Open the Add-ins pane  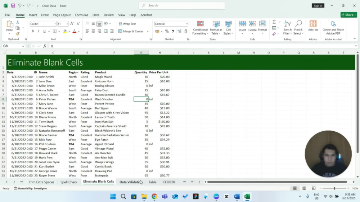coord(313,26)
